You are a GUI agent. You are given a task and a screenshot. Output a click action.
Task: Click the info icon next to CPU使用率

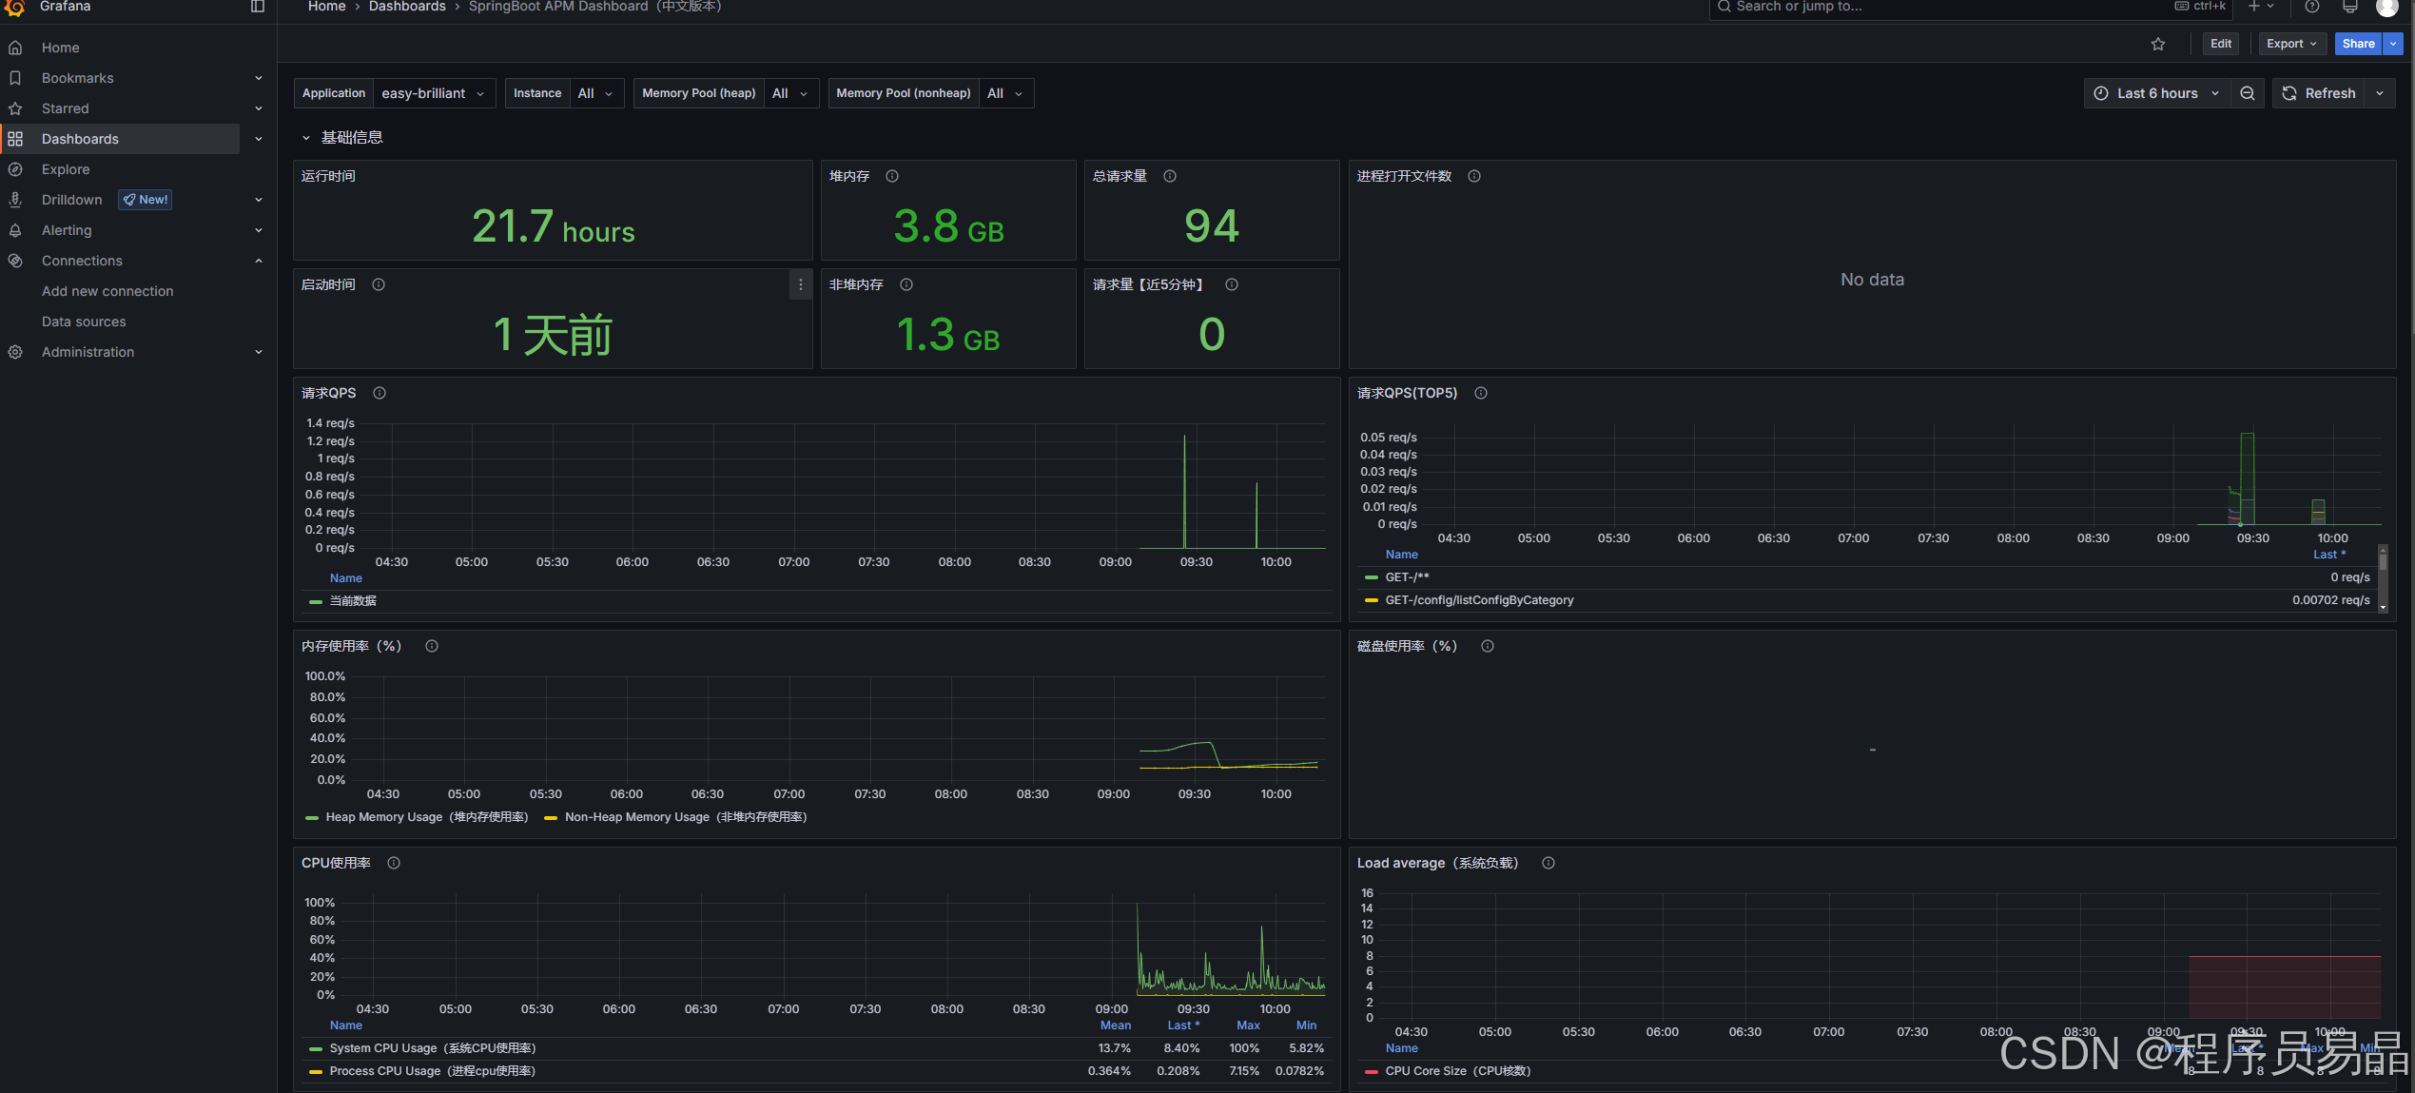pos(394,863)
